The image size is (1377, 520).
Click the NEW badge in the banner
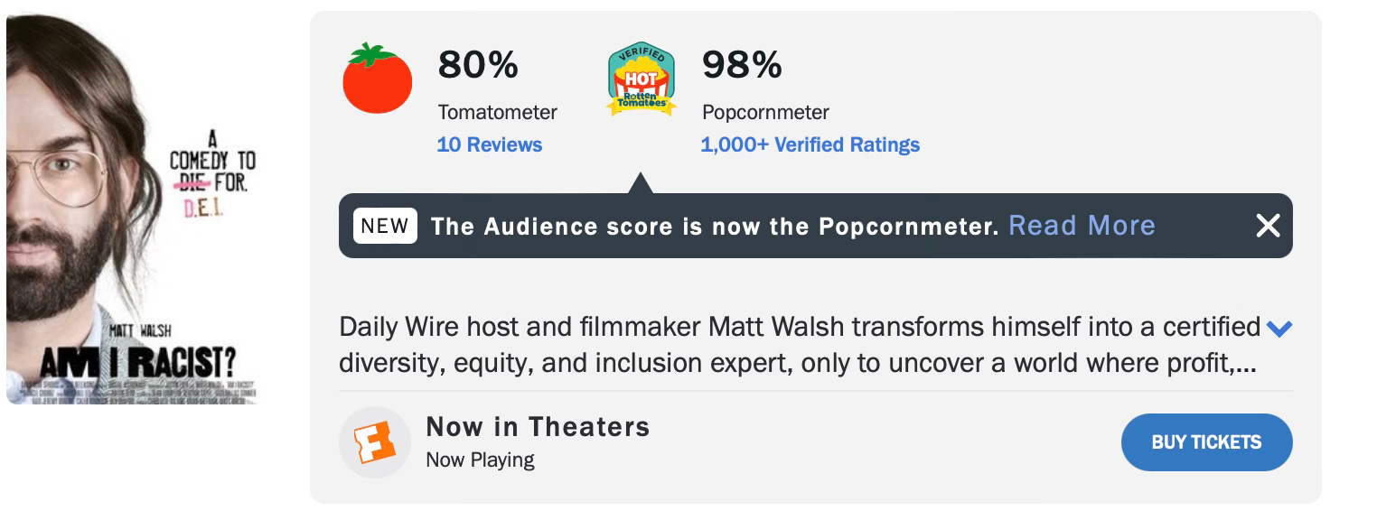(385, 226)
